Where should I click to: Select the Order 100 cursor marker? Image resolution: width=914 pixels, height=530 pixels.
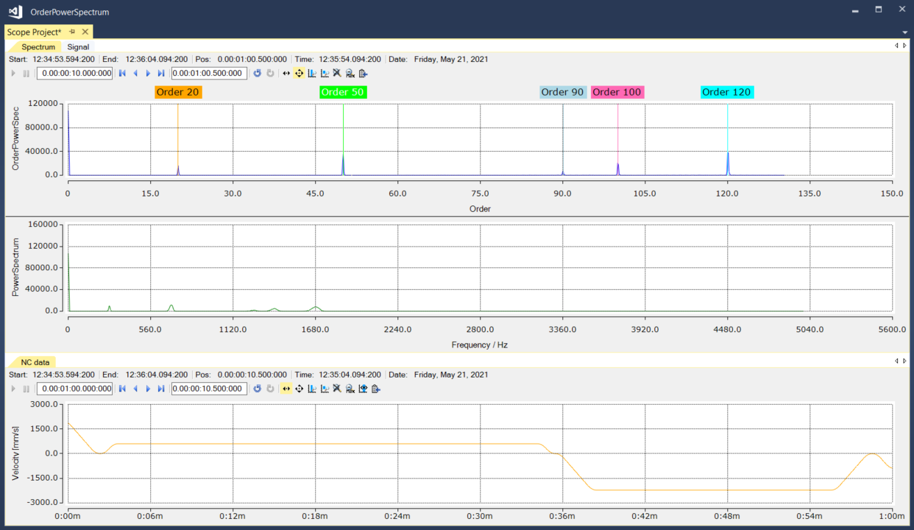pyautogui.click(x=617, y=92)
